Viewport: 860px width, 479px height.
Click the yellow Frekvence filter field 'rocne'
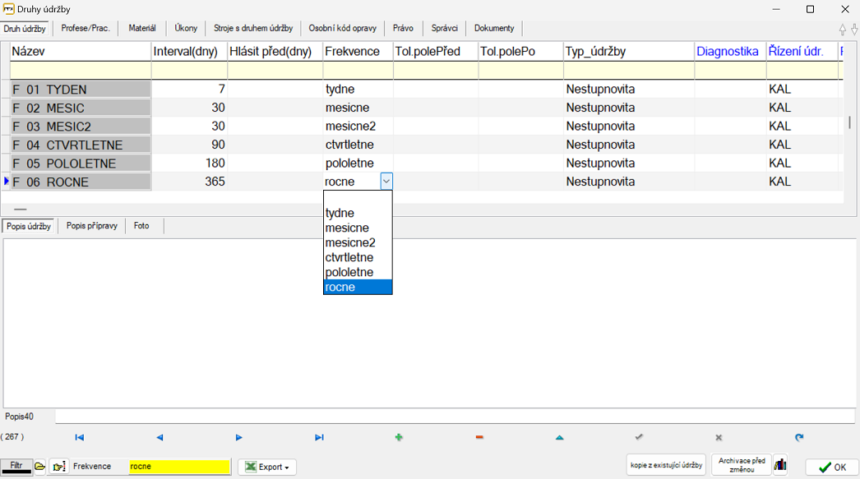tap(179, 467)
